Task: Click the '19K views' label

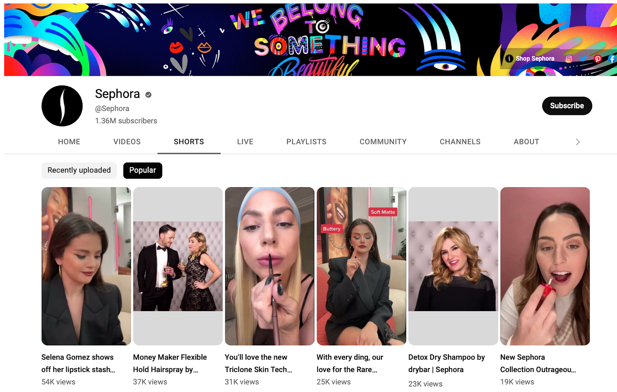Action: pyautogui.click(x=517, y=382)
